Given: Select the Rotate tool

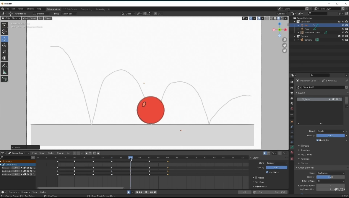Looking at the screenshot, I should (x=4, y=45).
